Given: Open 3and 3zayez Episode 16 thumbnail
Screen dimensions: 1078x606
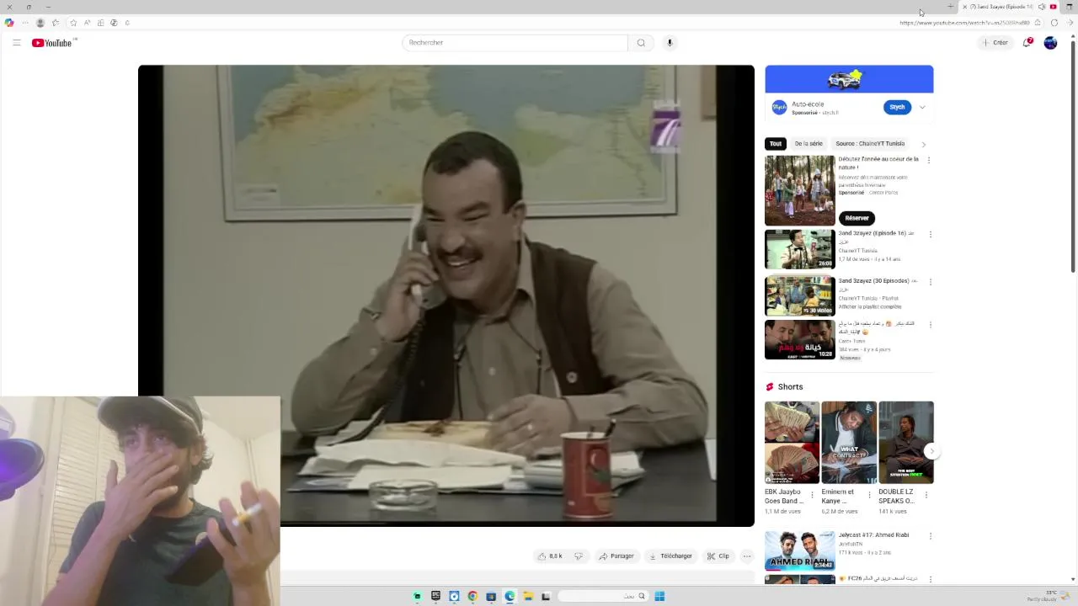Looking at the screenshot, I should (x=799, y=249).
